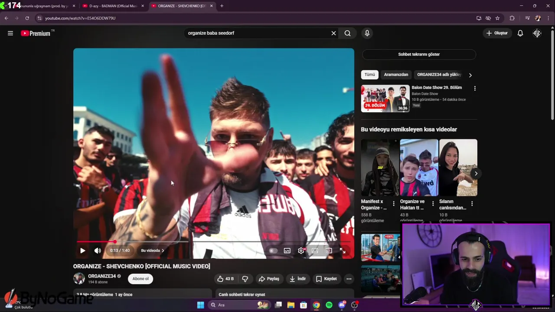Screen dimensions: 555x312
Task: Open options for 'Manifest x Organize' short
Action: (x=394, y=204)
